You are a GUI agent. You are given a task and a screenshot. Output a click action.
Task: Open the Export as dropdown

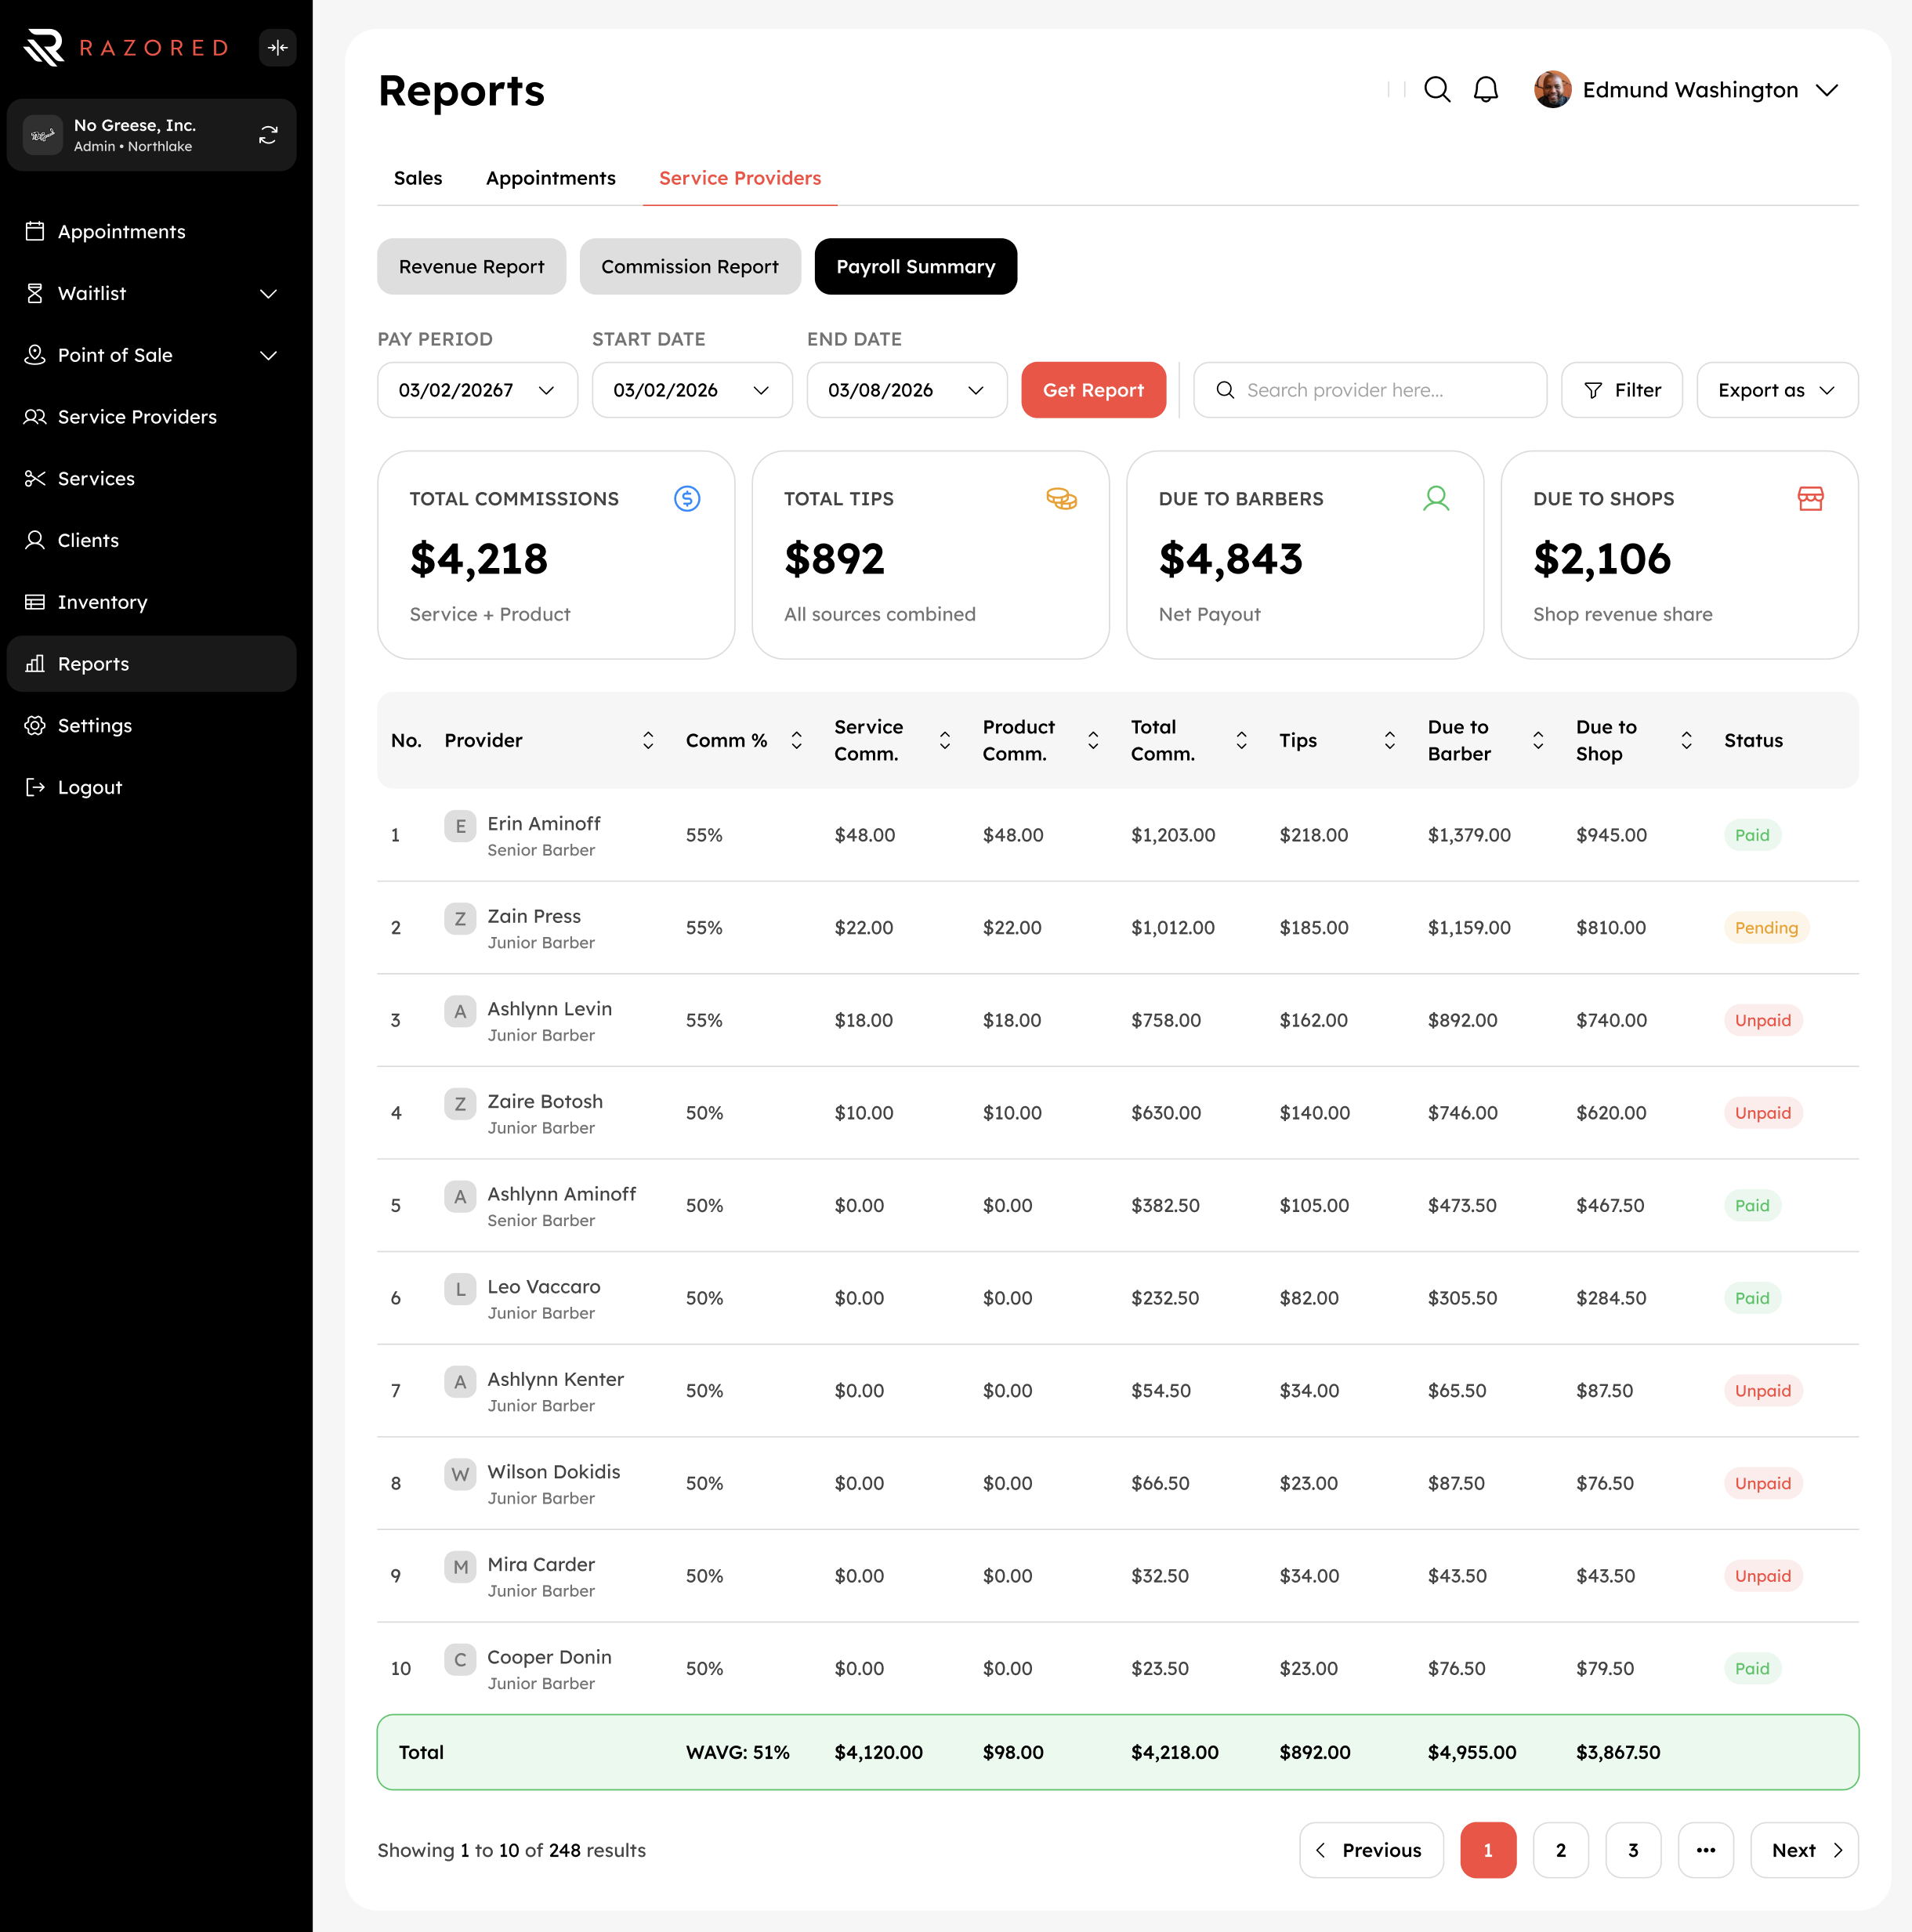(x=1777, y=390)
